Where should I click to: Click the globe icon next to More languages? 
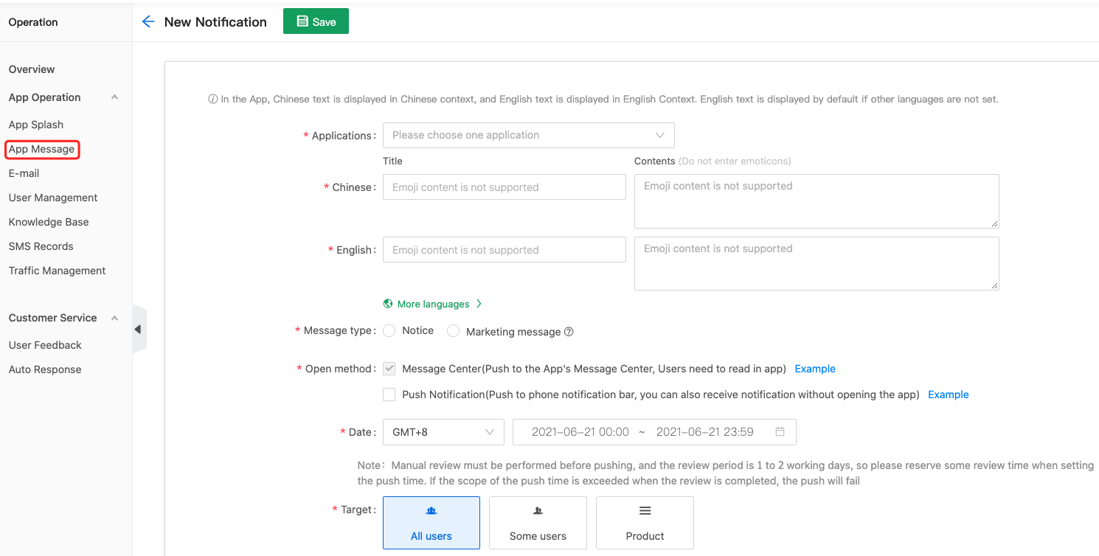click(389, 303)
